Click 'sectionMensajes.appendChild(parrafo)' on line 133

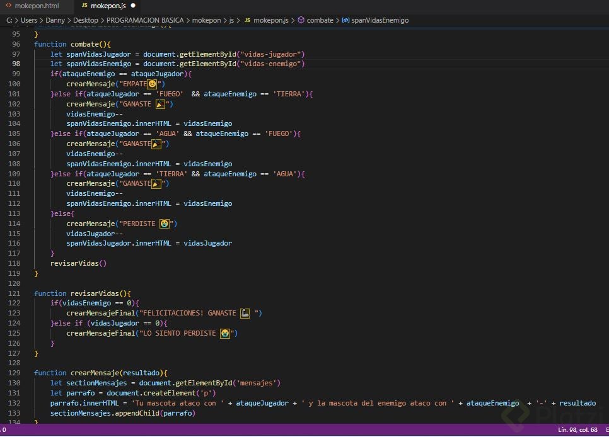point(123,413)
